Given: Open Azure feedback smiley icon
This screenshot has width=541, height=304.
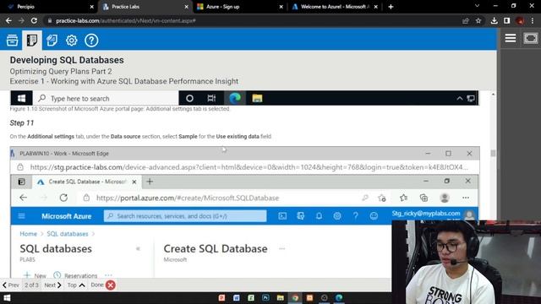Looking at the screenshot, I should coord(374,216).
